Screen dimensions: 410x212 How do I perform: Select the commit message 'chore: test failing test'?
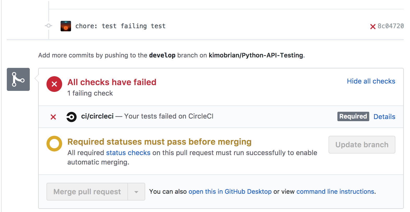120,26
